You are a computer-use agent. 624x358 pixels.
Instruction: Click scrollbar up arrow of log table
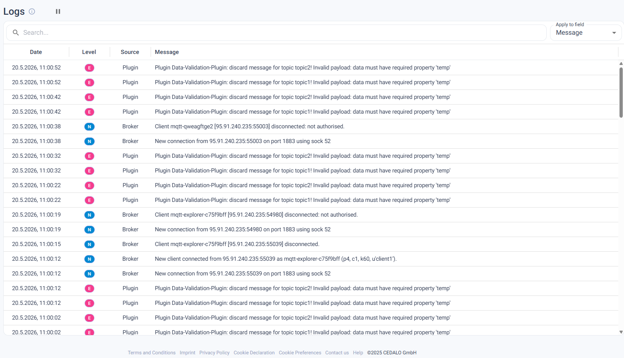(621, 64)
